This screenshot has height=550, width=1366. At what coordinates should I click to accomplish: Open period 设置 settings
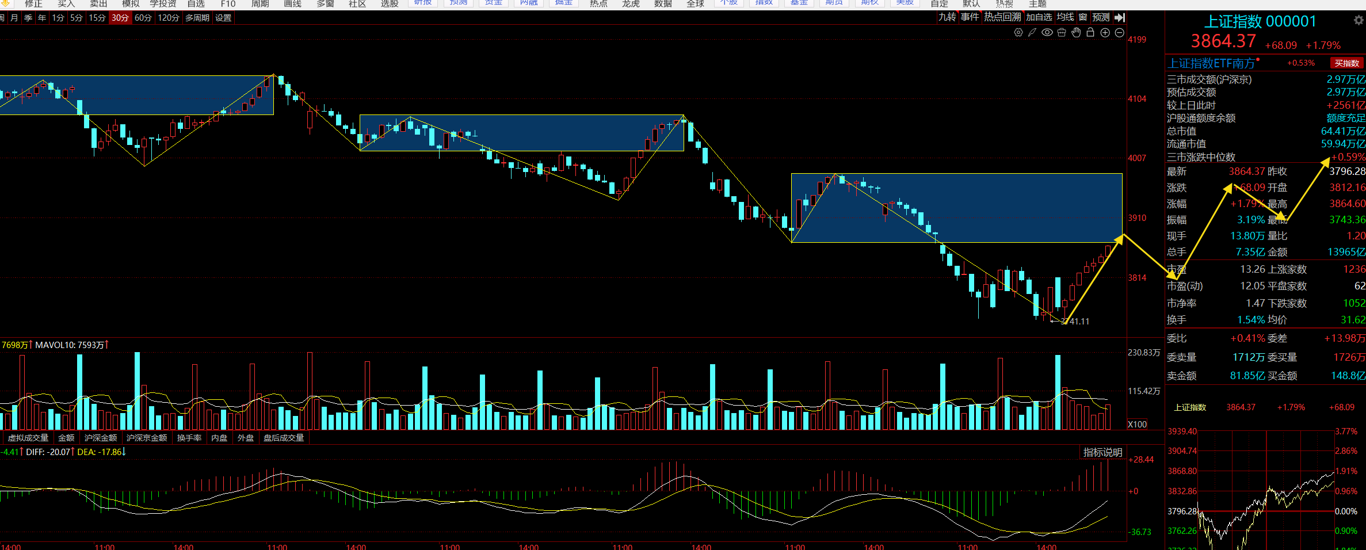[x=223, y=18]
